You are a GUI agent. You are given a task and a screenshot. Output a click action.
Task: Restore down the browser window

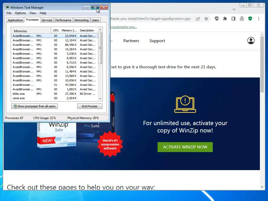249,5
